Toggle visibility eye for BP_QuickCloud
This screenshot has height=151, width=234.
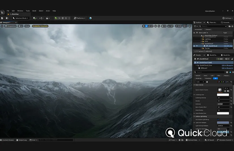click(x=194, y=46)
